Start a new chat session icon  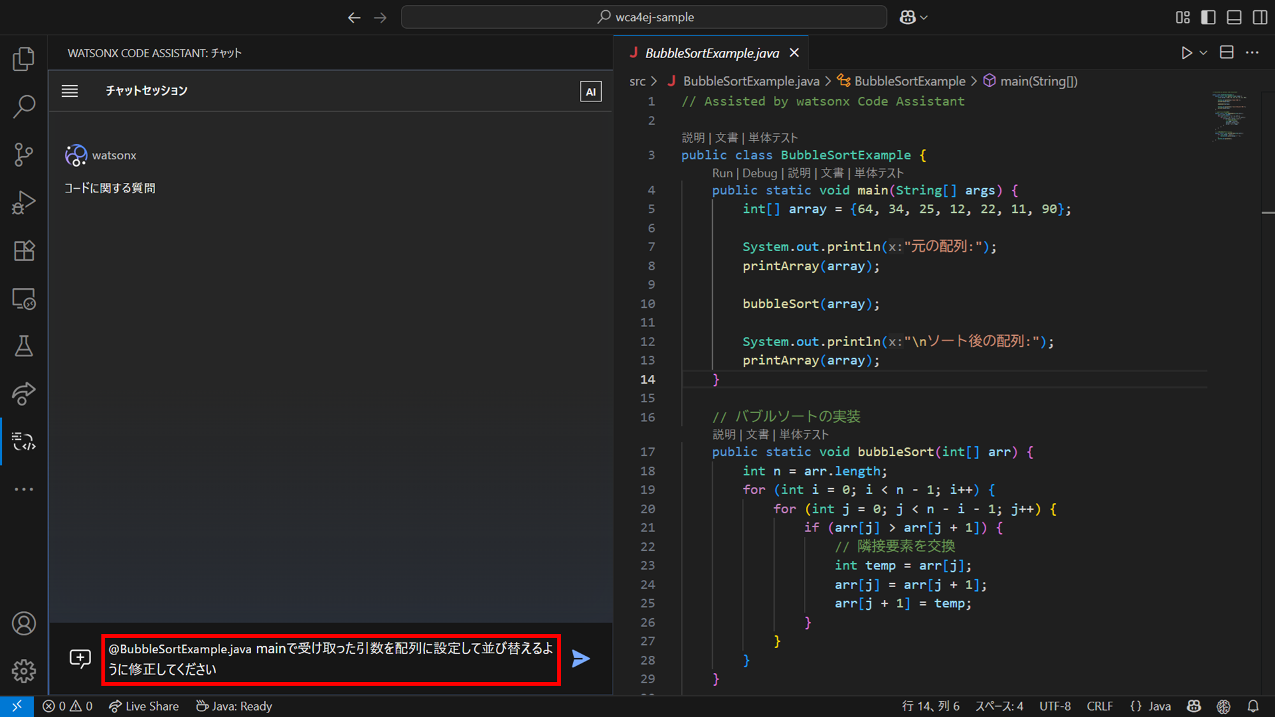(80, 658)
